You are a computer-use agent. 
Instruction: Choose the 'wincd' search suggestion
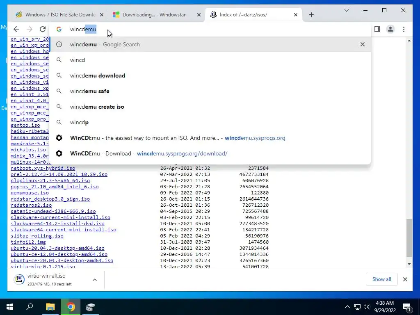point(210,60)
